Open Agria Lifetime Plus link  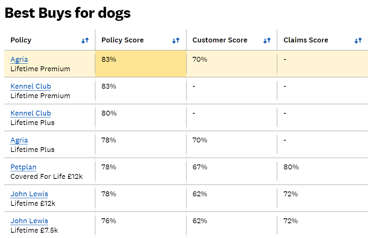[x=19, y=140]
